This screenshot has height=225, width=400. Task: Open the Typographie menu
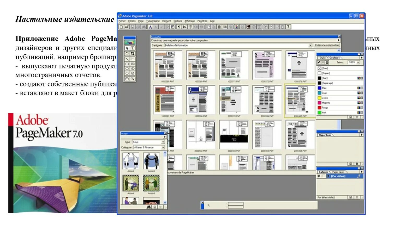[x=153, y=21]
